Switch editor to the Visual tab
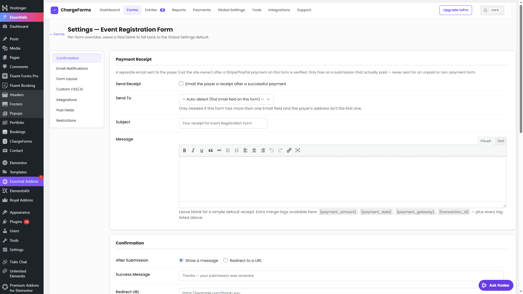Viewport: 523px width, 294px height. (485, 141)
